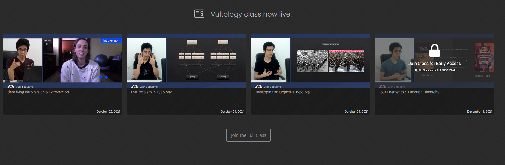Click author avatar under The Problem in Typology
This screenshot has width=505, height=165.
[135, 87]
